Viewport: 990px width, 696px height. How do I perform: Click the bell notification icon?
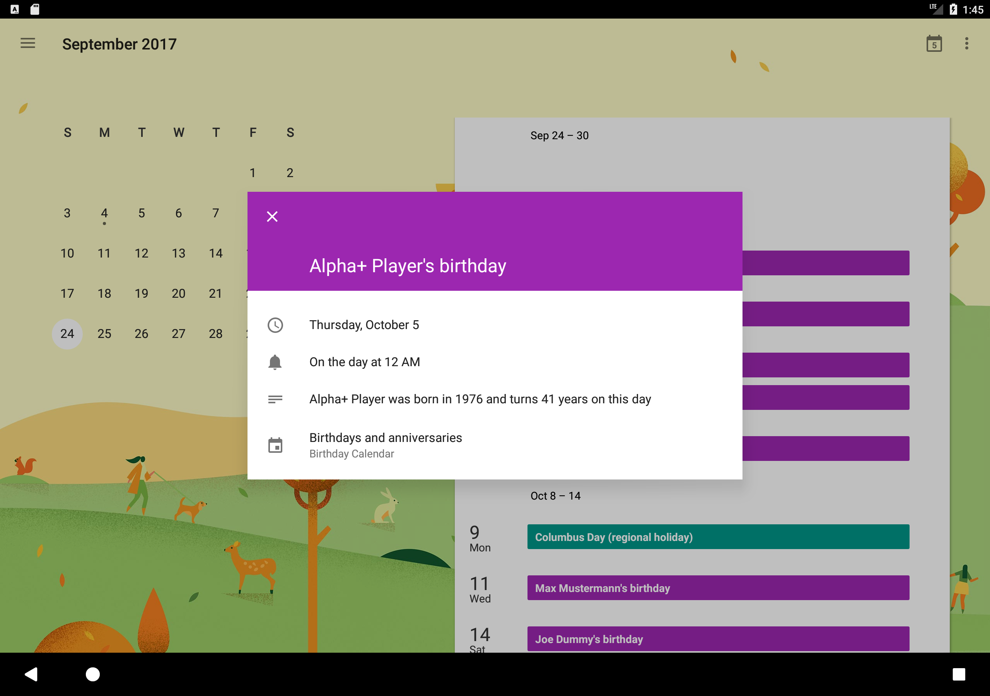(x=275, y=362)
